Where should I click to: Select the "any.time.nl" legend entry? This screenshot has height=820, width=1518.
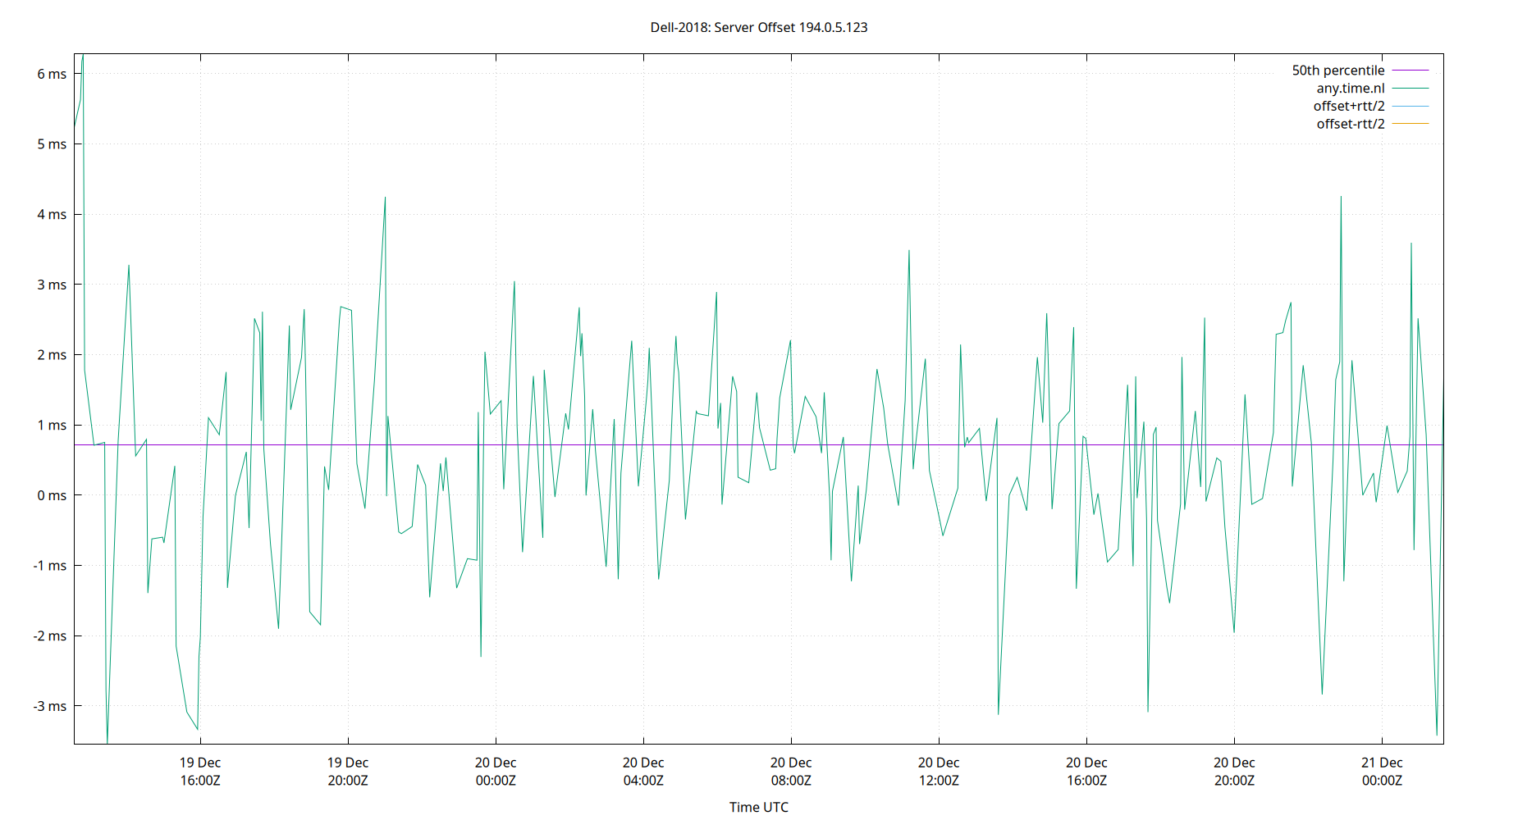coord(1351,88)
